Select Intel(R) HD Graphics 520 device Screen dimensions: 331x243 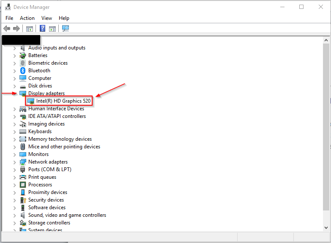63,101
